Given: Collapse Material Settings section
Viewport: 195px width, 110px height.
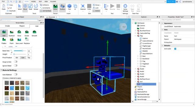Looking at the screenshot, I should point(1,70).
